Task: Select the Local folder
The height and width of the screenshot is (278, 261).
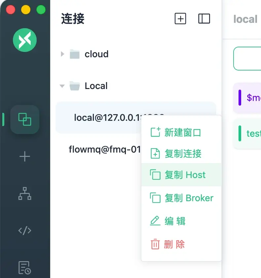Action: click(96, 86)
